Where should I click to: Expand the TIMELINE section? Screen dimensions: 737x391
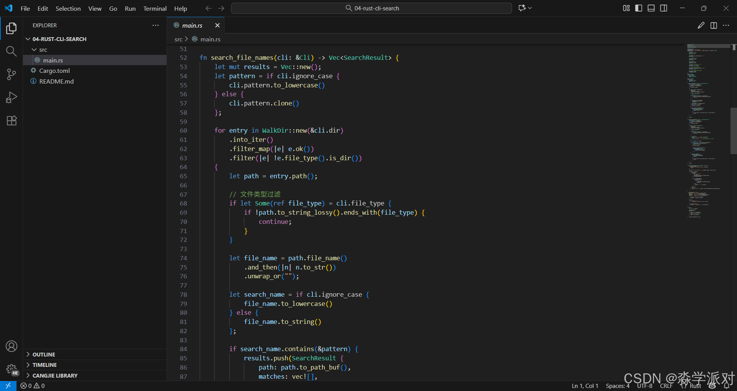point(95,365)
